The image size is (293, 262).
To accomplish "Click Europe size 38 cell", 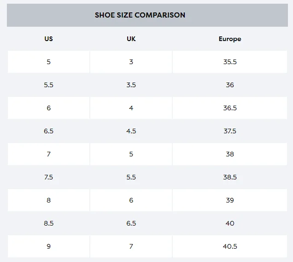I will coord(229,154).
